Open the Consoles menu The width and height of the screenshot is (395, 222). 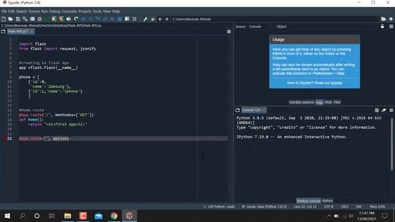[x=69, y=11]
